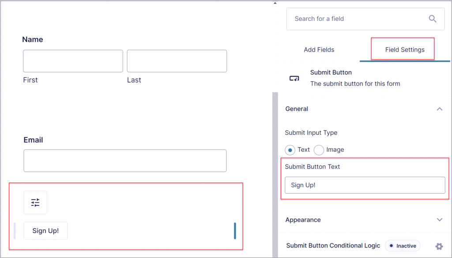Click inside the First name field
The image size is (452, 258).
72,61
